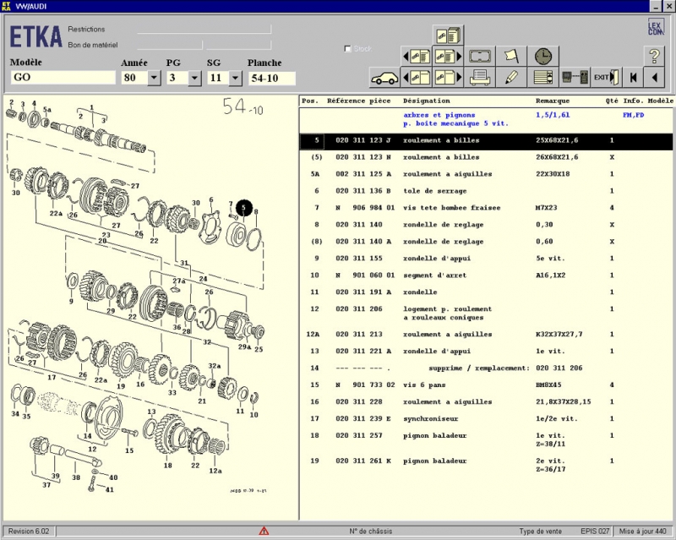Click the flag marker icon

coord(511,57)
